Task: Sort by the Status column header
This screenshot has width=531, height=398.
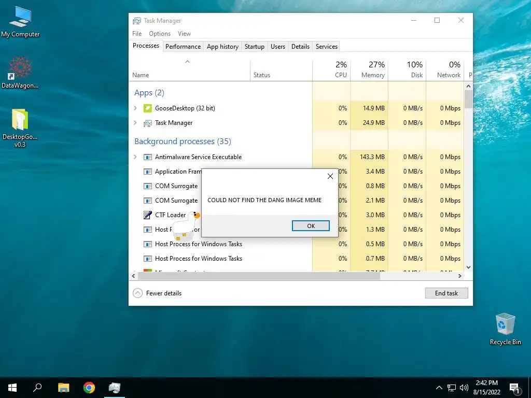Action: click(x=281, y=70)
